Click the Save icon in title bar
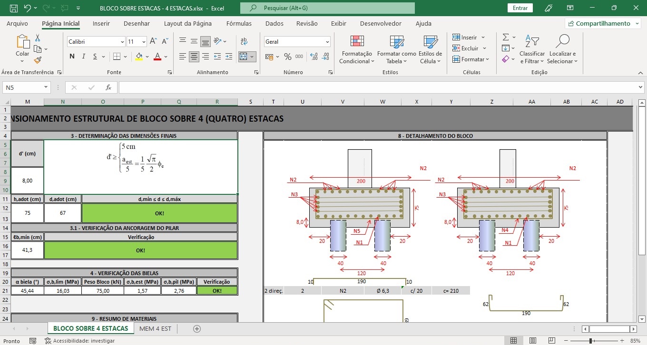 pyautogui.click(x=14, y=8)
